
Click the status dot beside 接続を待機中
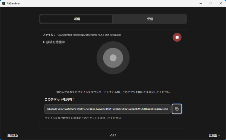tap(44, 42)
